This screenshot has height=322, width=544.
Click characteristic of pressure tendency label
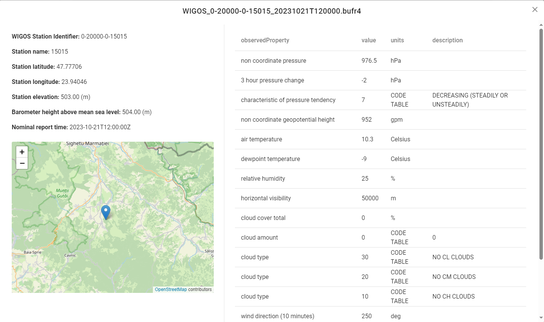coord(288,100)
